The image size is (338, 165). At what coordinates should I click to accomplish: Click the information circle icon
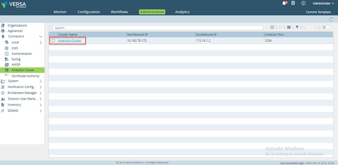coord(304,3)
